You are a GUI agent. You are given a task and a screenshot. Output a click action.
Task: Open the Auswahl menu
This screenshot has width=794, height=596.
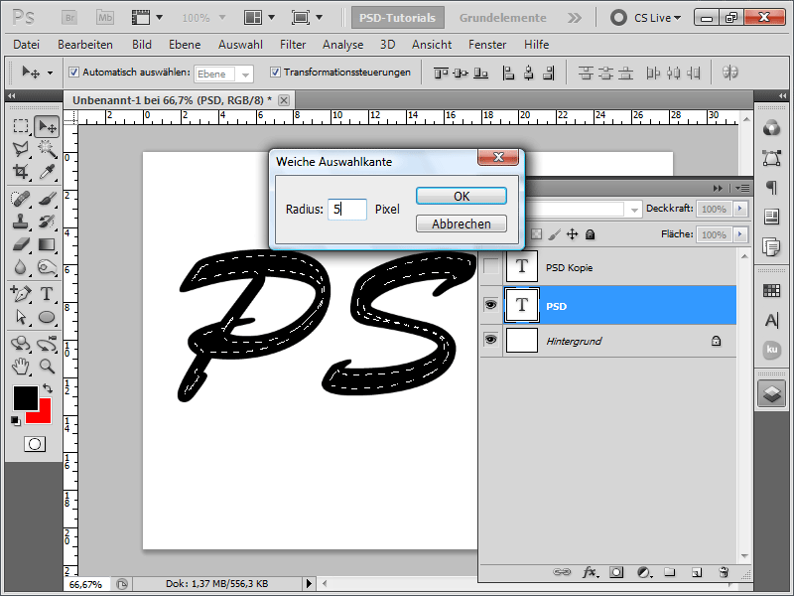240,45
